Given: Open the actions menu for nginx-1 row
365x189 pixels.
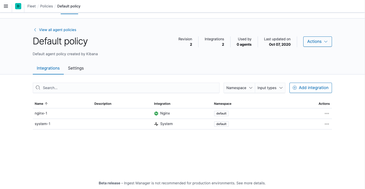Looking at the screenshot, I should [327, 113].
